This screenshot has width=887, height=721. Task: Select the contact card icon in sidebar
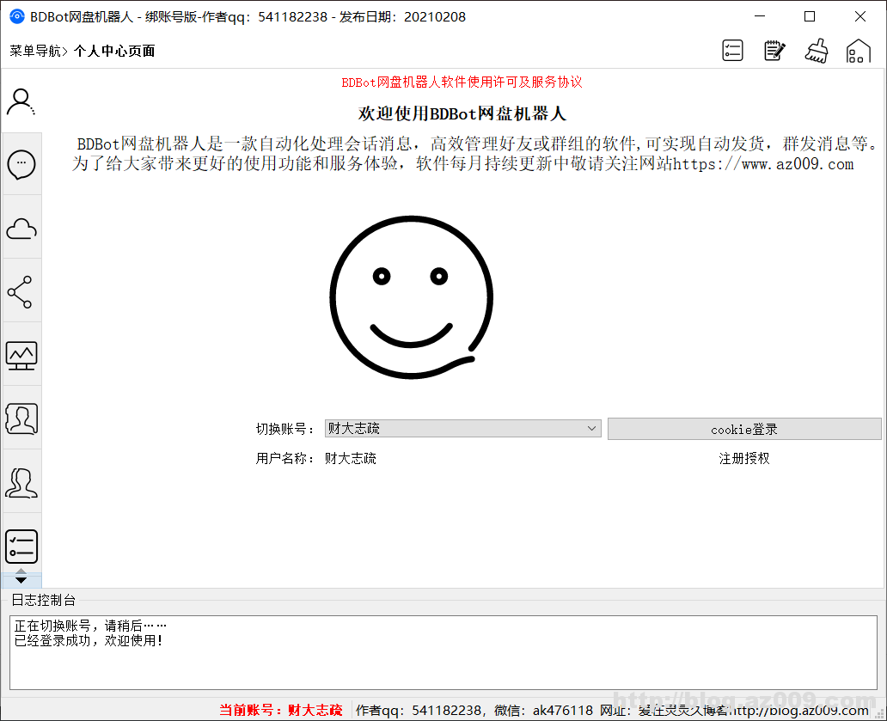(21, 419)
